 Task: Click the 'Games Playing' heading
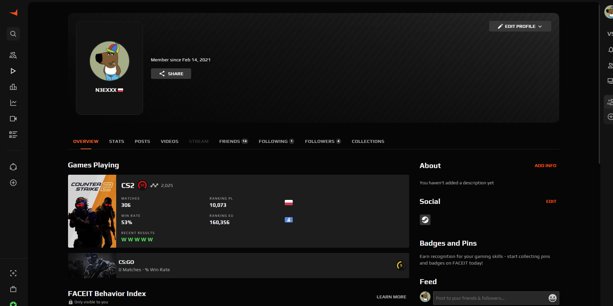pyautogui.click(x=93, y=165)
